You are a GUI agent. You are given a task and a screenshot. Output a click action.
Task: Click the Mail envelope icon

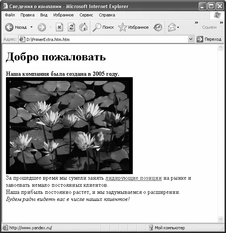pos(172,27)
